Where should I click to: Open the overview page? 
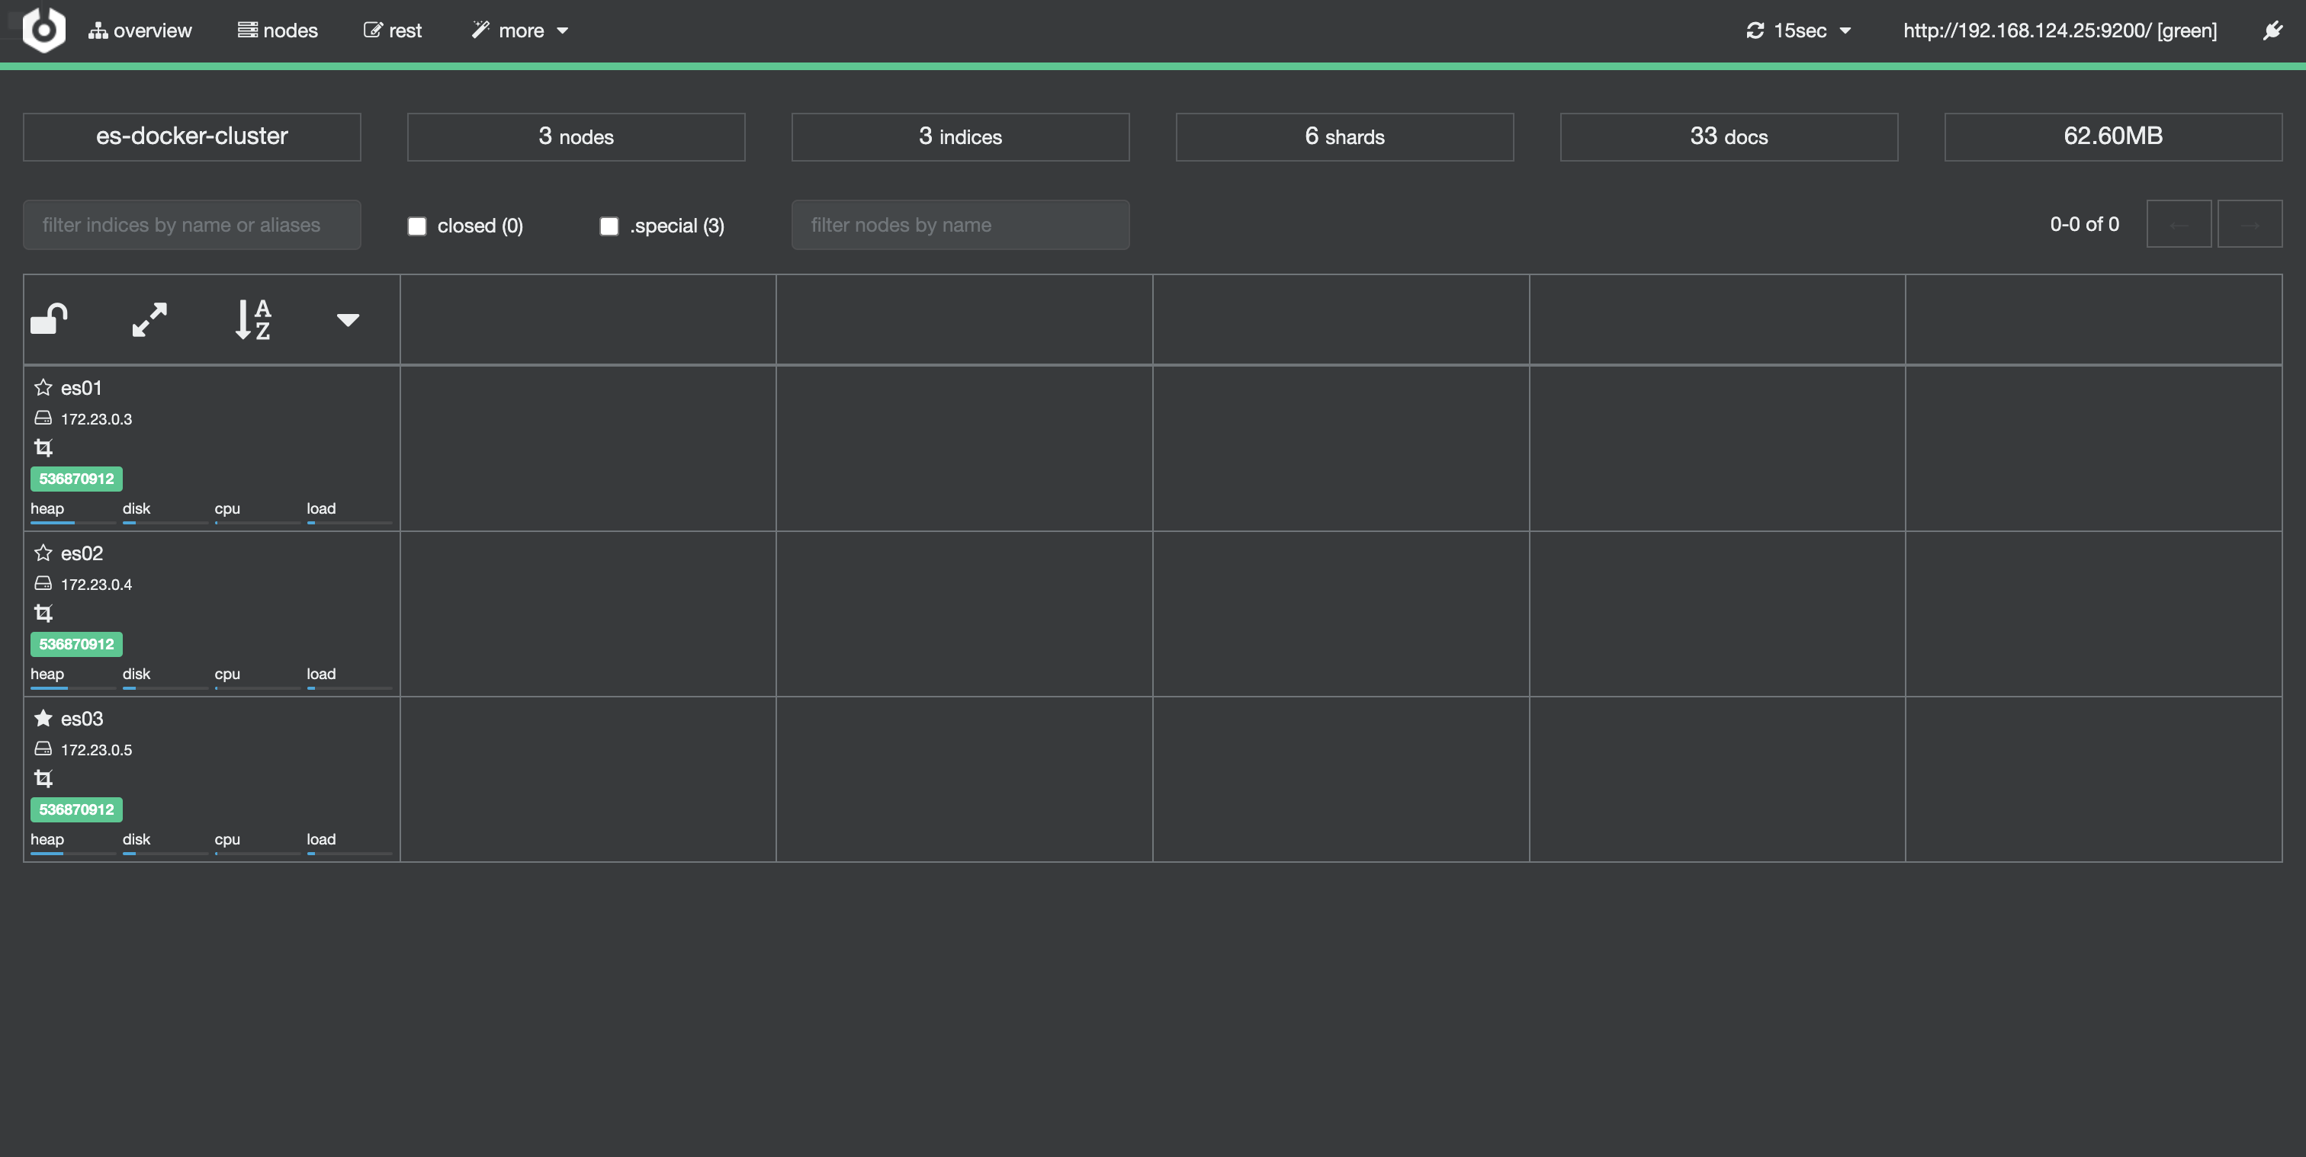tap(140, 30)
